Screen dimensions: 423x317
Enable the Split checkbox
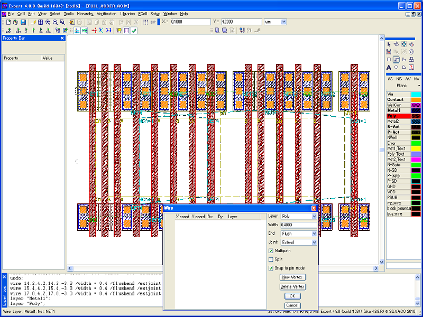271,259
